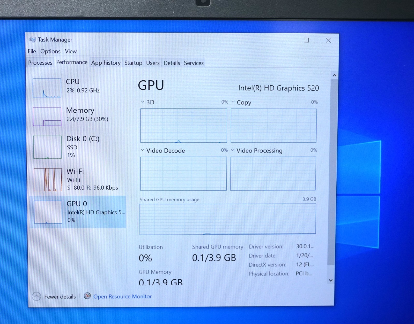Open the Video Decode engine dropdown
This screenshot has height=324, width=414.
(x=142, y=150)
